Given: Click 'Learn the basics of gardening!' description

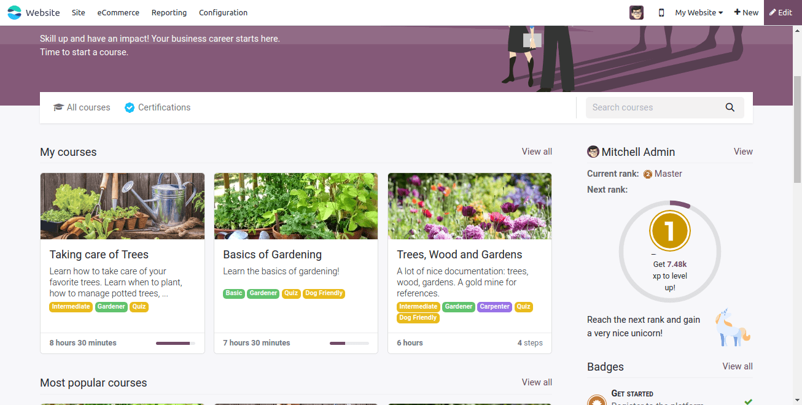Looking at the screenshot, I should click(x=281, y=271).
